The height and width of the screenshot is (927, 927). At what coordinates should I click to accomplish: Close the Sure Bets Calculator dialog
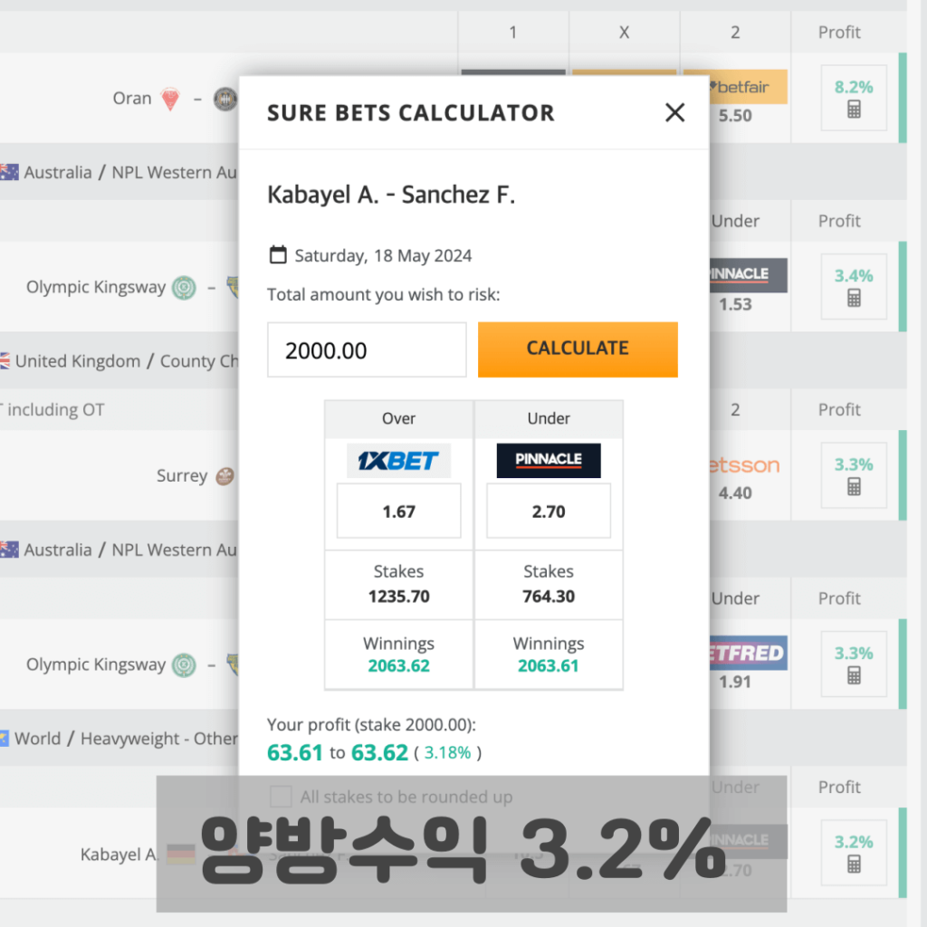[x=674, y=112]
